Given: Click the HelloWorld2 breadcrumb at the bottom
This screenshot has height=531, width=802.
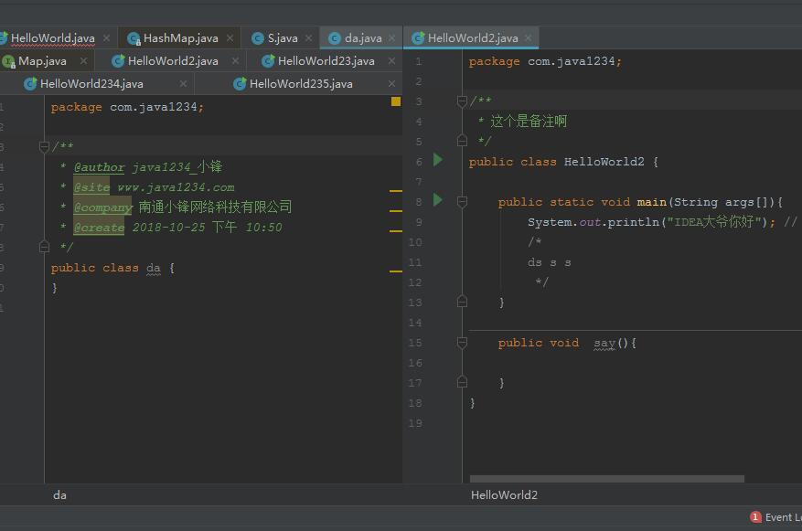Looking at the screenshot, I should (x=504, y=495).
